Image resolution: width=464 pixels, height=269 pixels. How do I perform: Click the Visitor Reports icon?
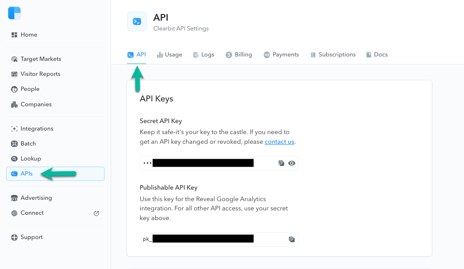click(14, 74)
